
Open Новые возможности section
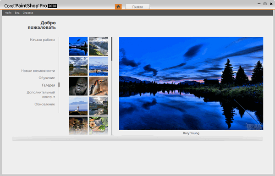pyautogui.click(x=38, y=71)
